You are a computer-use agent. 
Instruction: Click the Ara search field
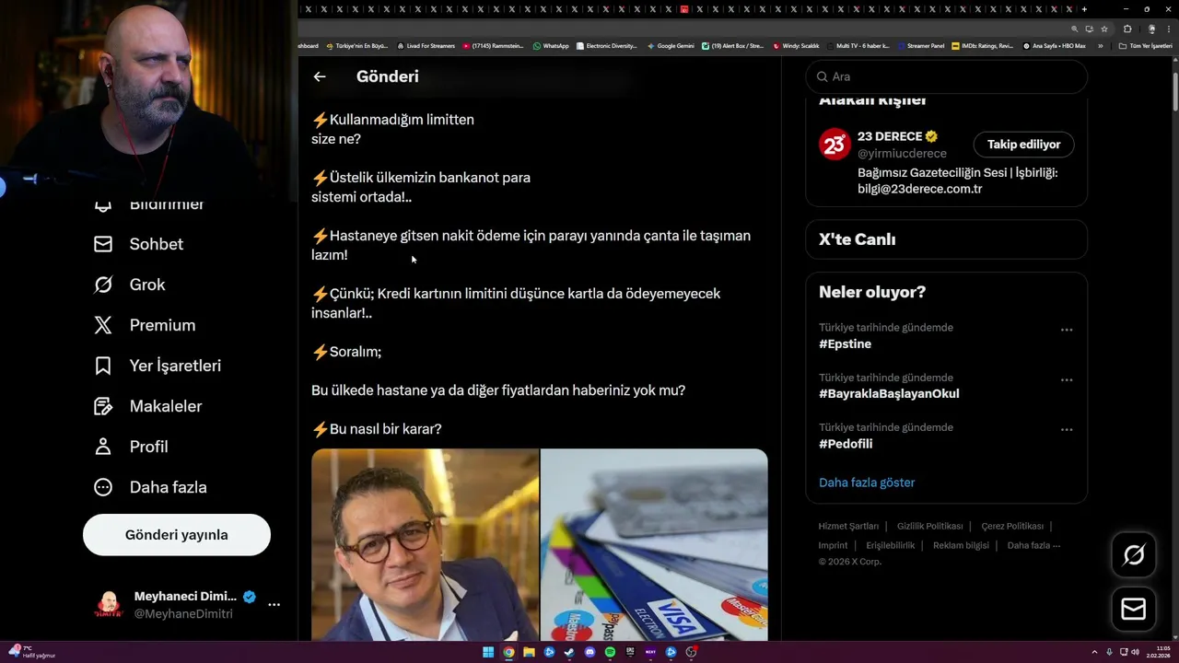pos(946,76)
